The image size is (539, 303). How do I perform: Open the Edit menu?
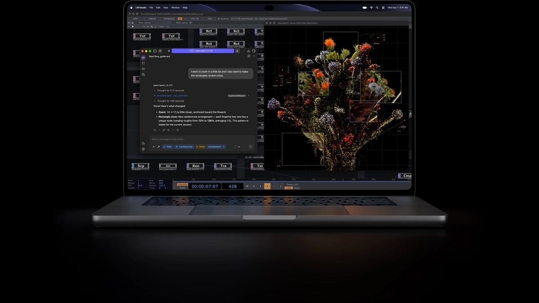158,8
